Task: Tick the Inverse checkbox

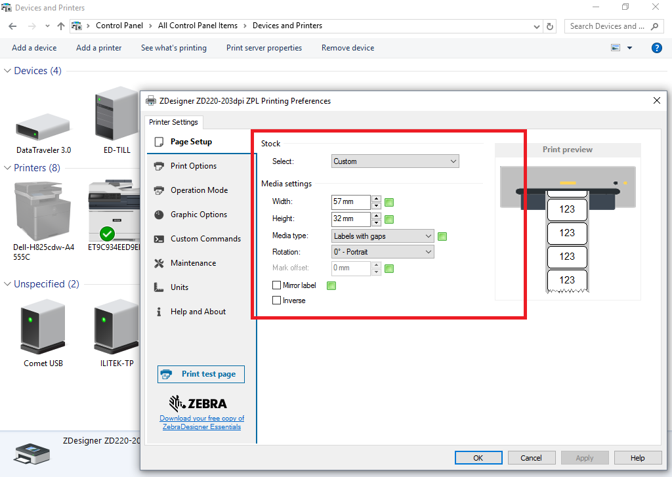Action: click(277, 301)
